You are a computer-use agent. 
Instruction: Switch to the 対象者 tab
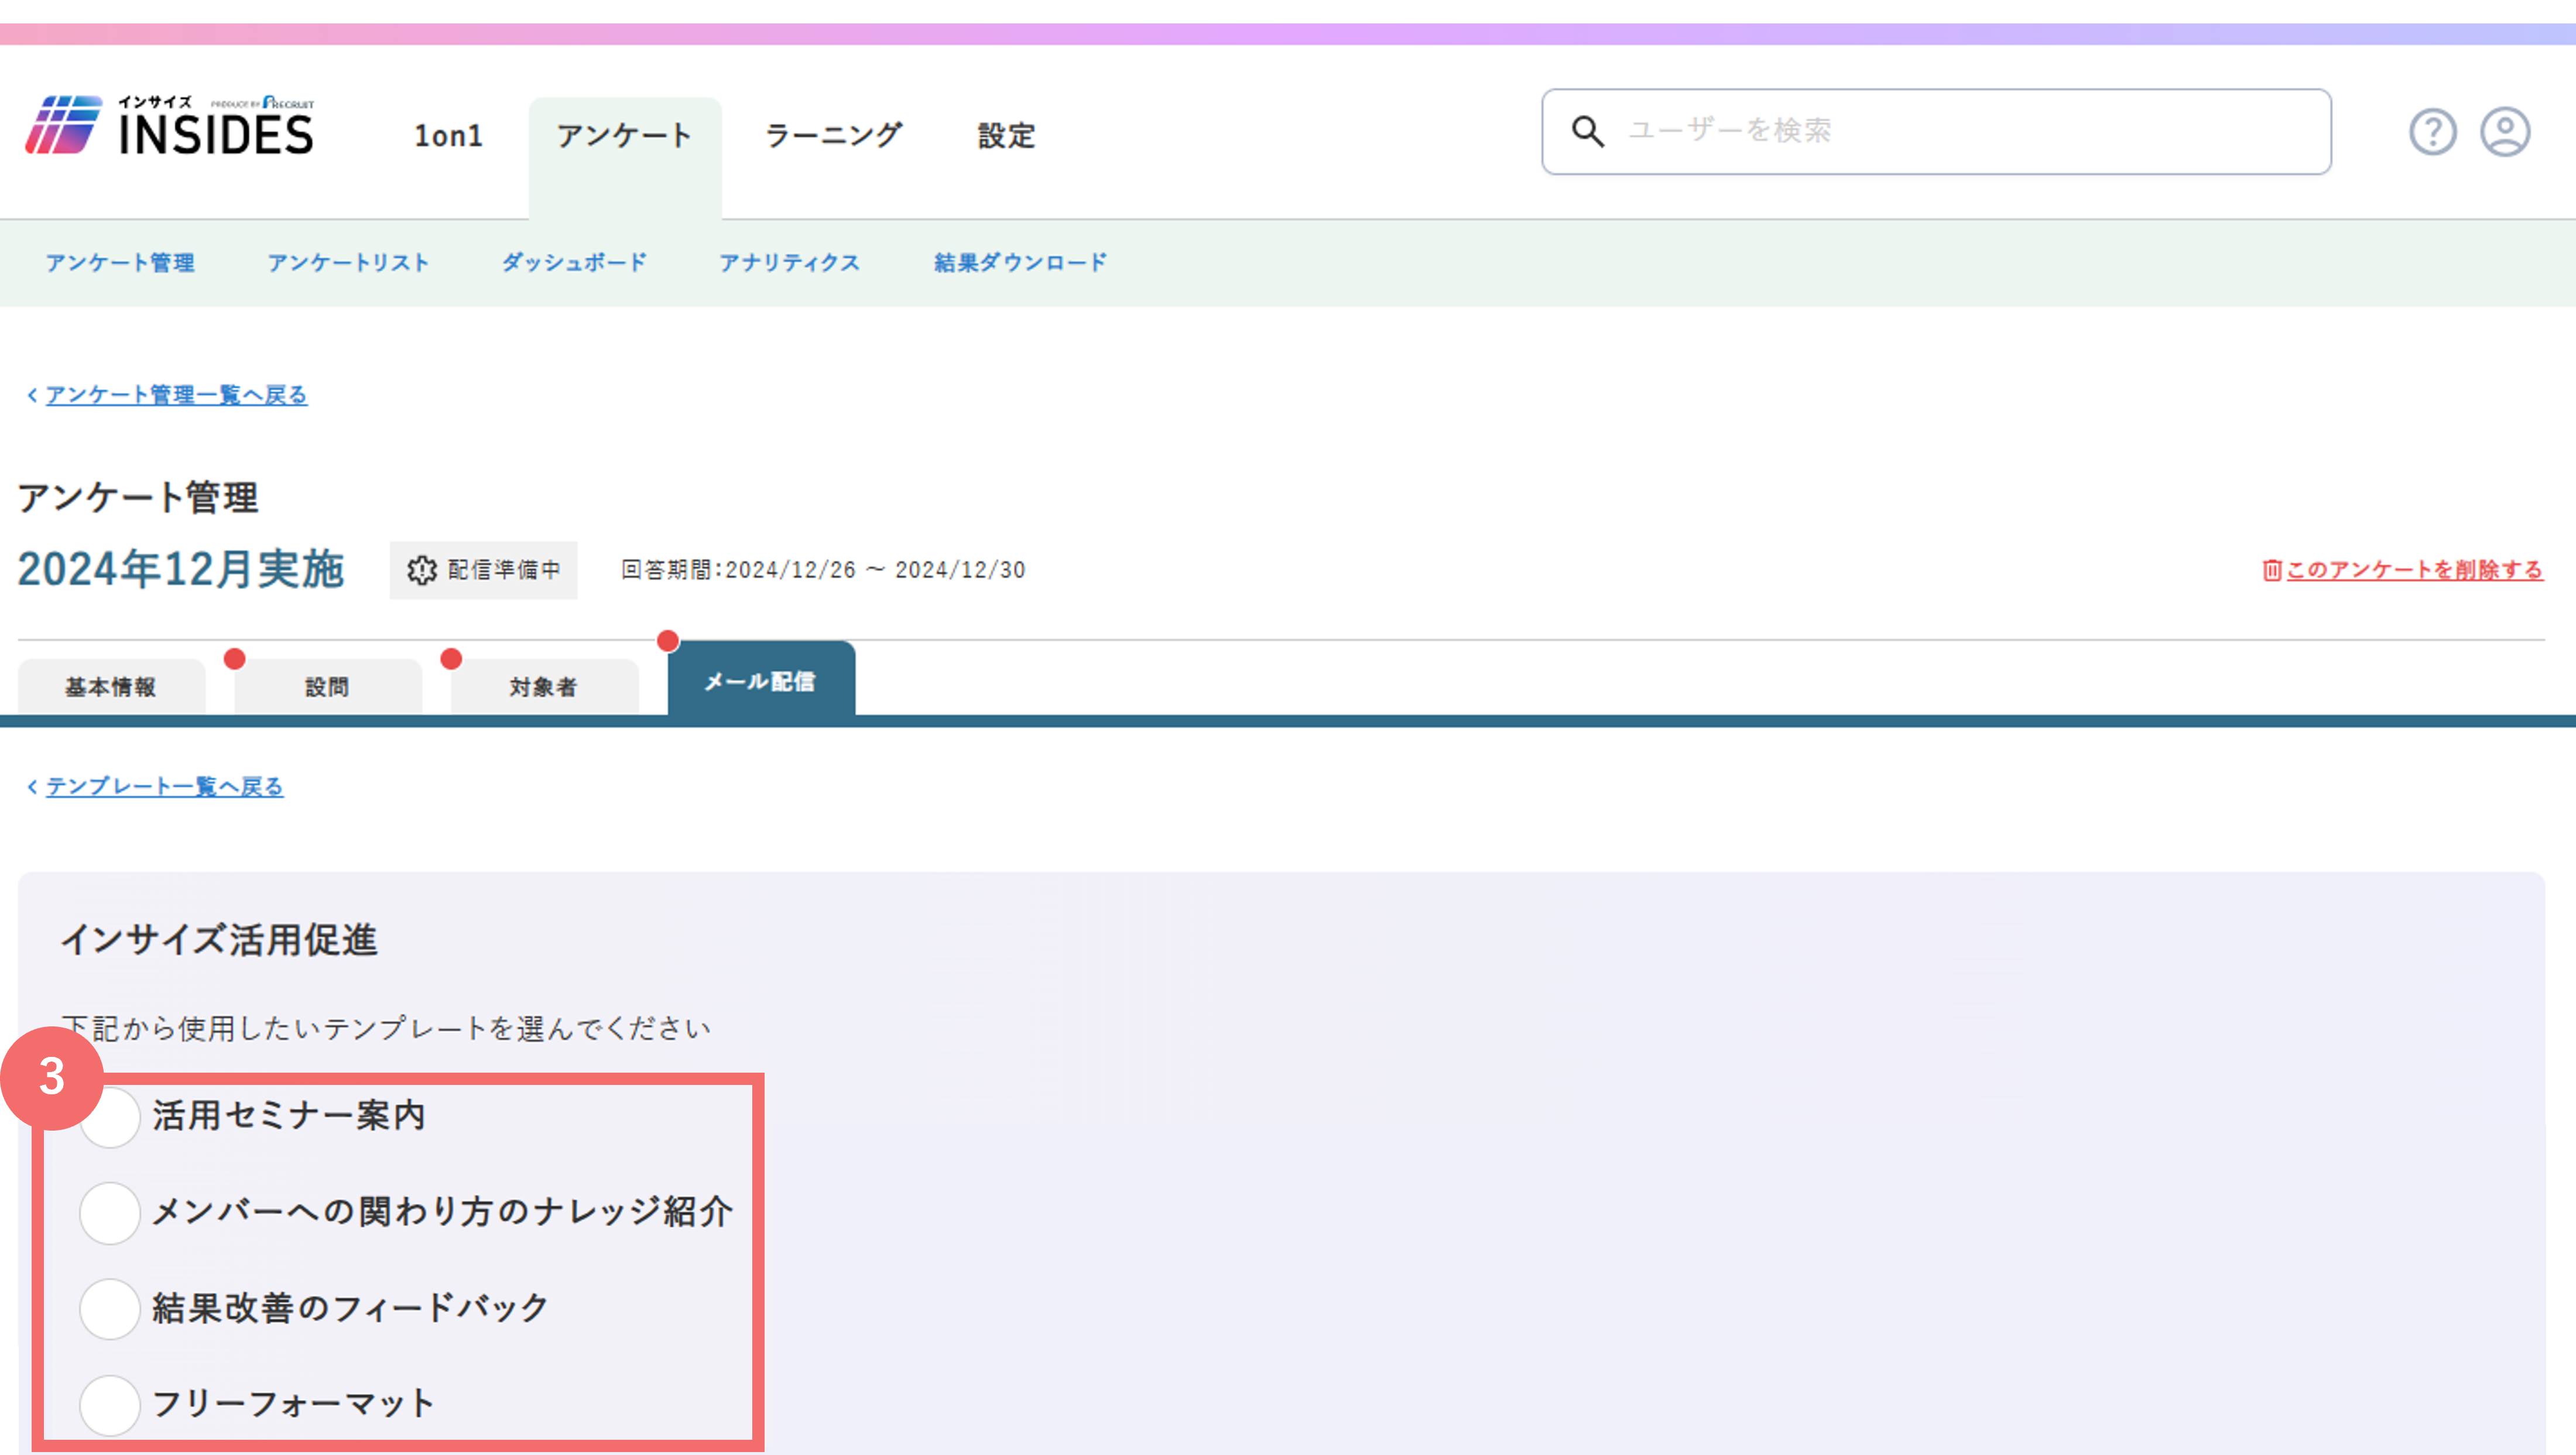click(544, 687)
